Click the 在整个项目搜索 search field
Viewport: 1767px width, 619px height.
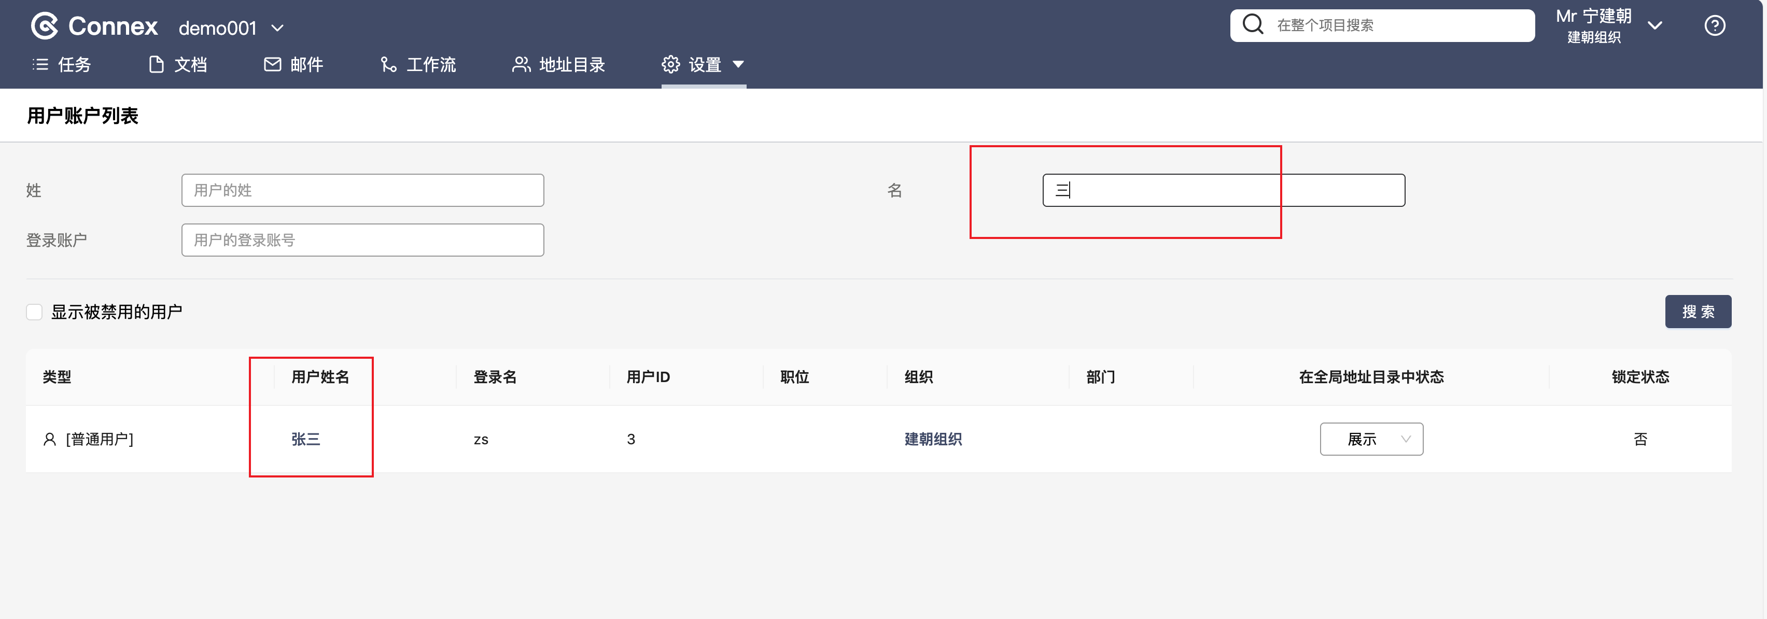tap(1393, 25)
